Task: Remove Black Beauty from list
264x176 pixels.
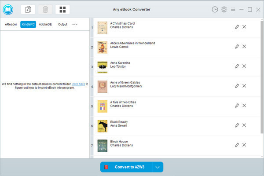Action: point(244,125)
